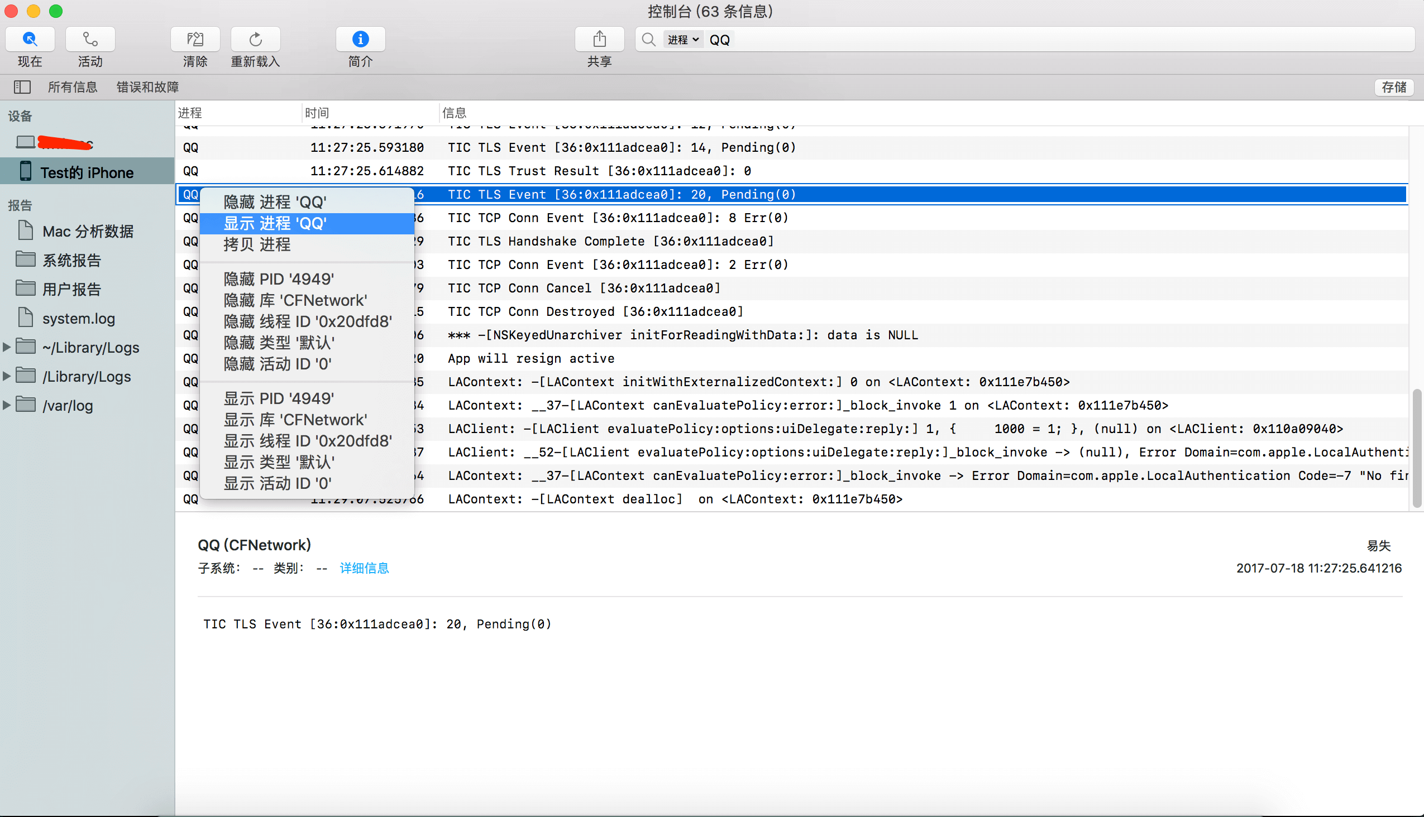Switch to 错误和故障 filter tab

[x=147, y=87]
